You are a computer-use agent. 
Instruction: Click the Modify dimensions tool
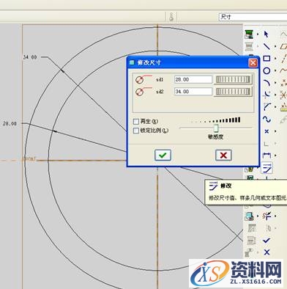(x=267, y=168)
